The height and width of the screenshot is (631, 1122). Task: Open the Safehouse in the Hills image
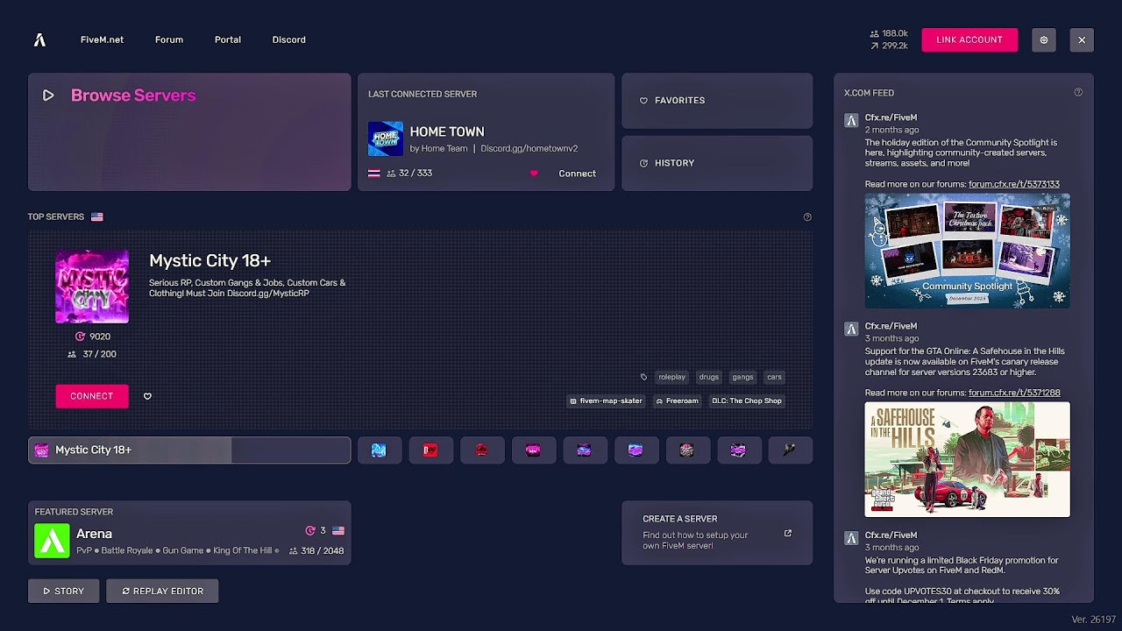point(968,459)
